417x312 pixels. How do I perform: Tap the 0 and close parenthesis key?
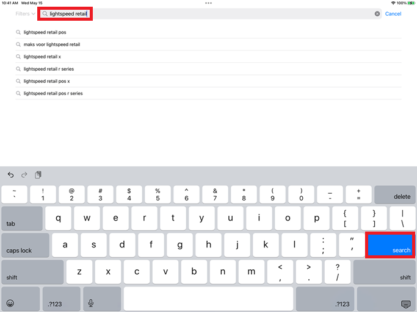[302, 194]
